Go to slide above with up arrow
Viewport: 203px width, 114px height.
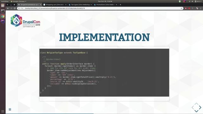tap(196, 104)
